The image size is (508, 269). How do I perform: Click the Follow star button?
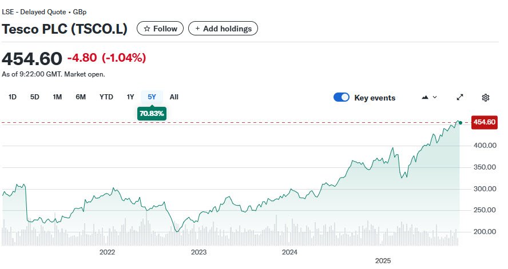[x=160, y=29]
